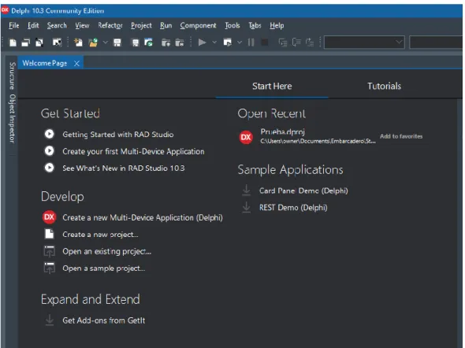This screenshot has height=348, width=465.
Task: Click the Save toolbar icon
Action: pyautogui.click(x=117, y=43)
